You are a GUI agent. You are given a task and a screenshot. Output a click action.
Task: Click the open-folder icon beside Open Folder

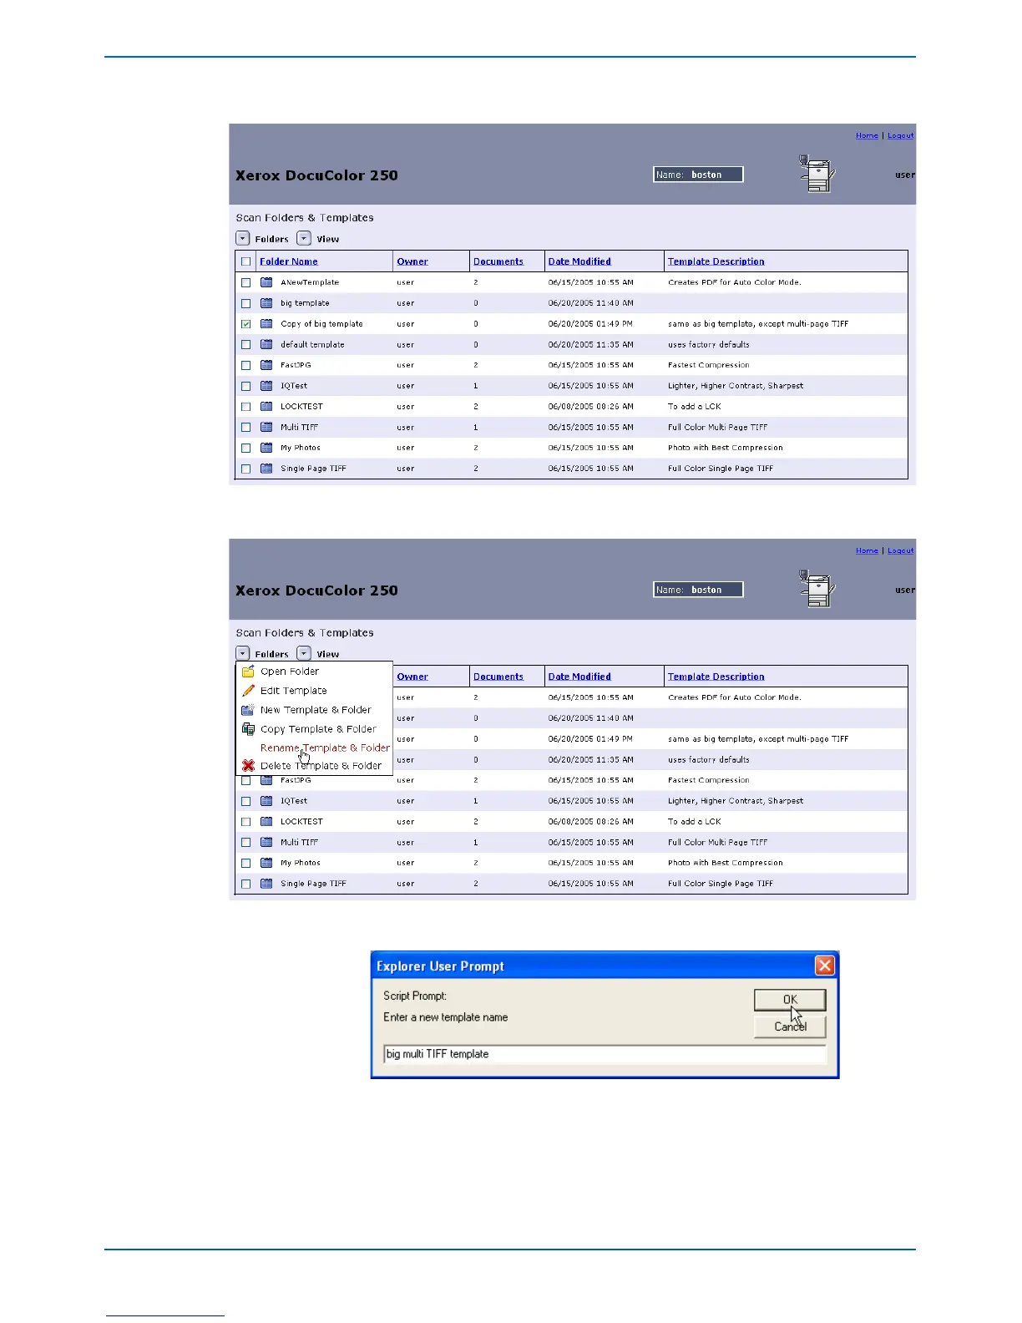[248, 672]
